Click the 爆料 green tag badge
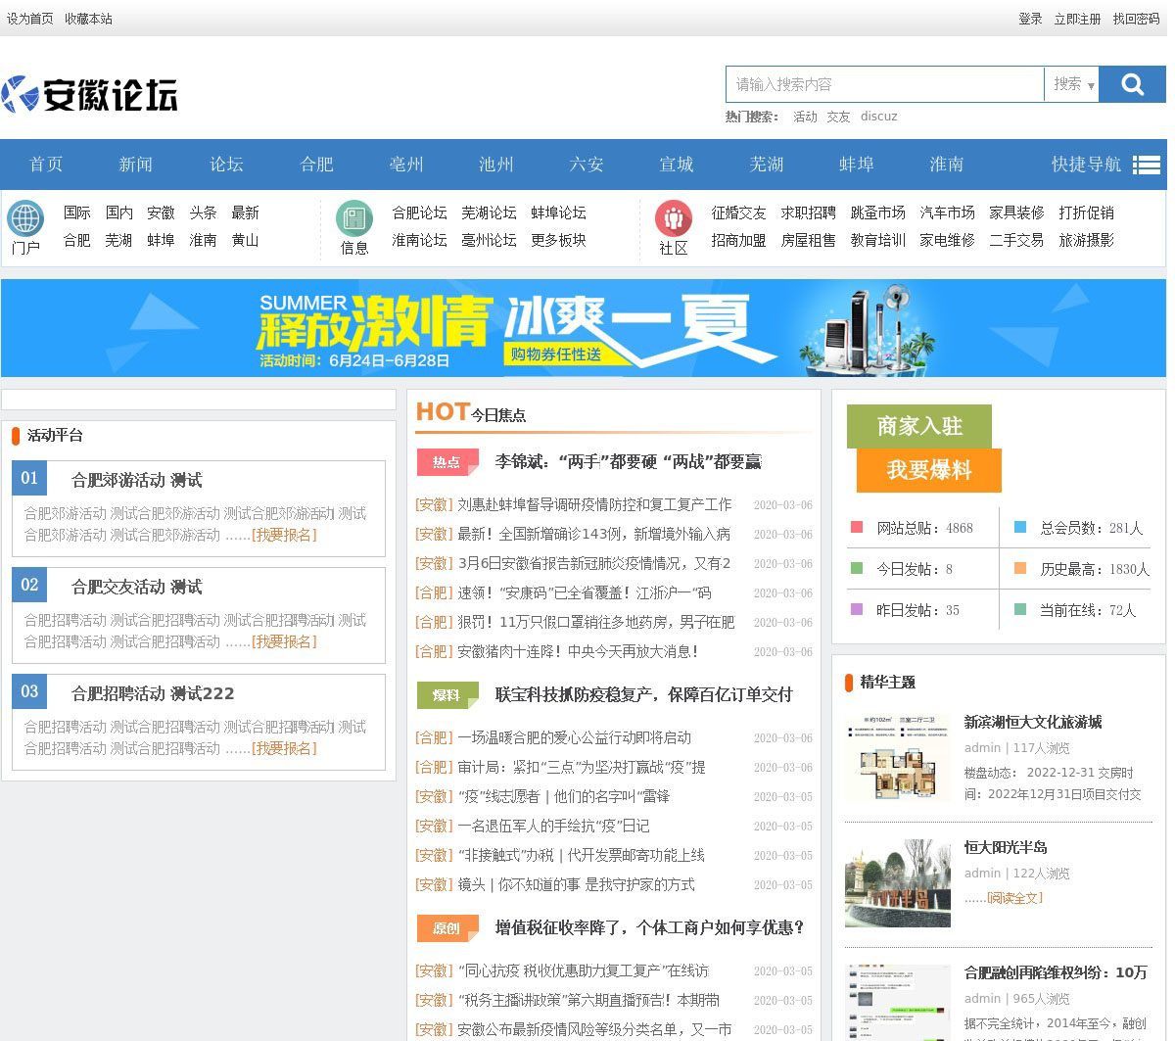 [446, 694]
